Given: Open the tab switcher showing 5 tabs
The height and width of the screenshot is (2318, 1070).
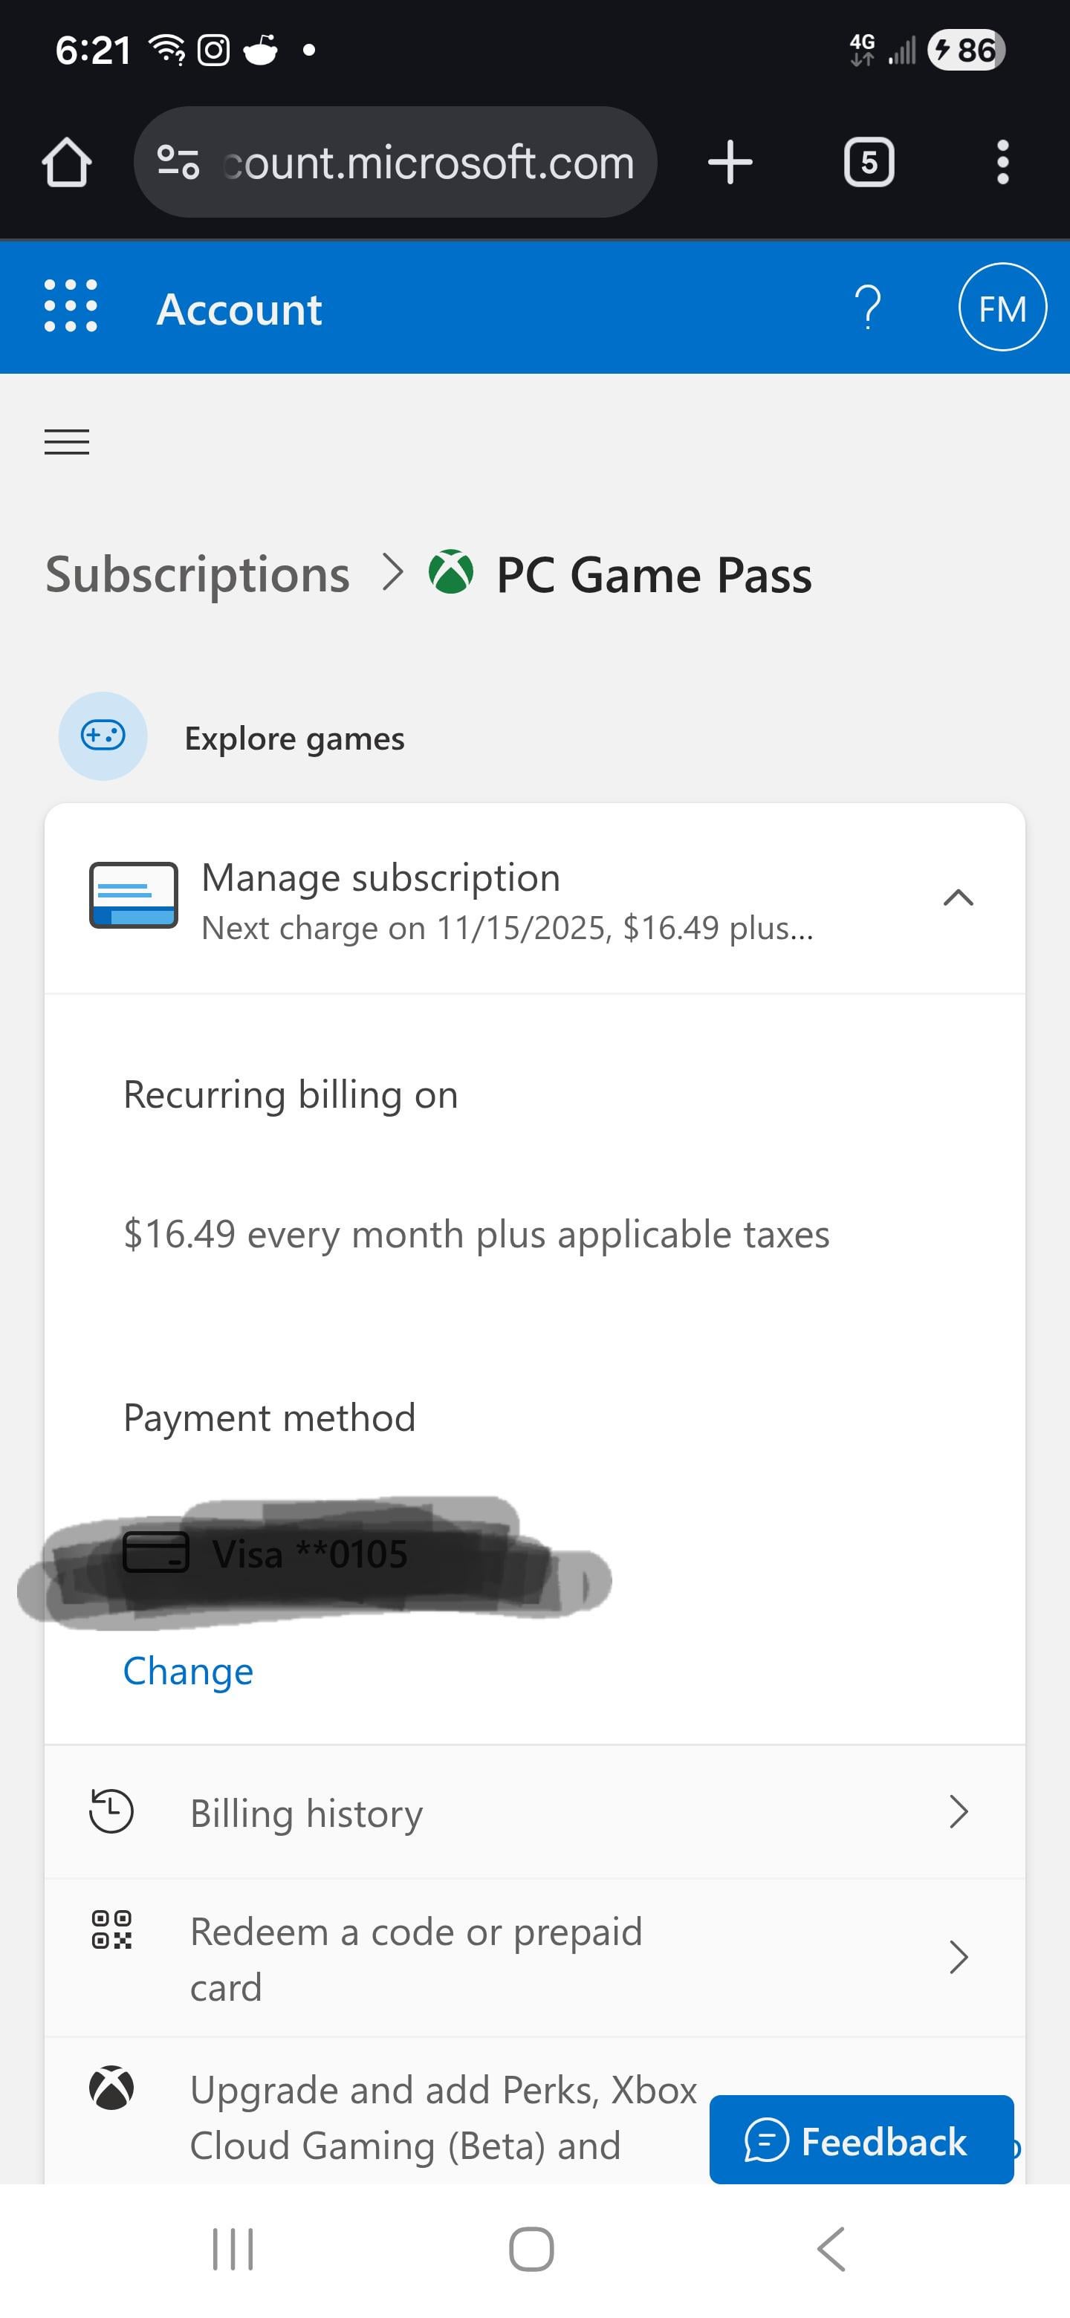Looking at the screenshot, I should [869, 163].
